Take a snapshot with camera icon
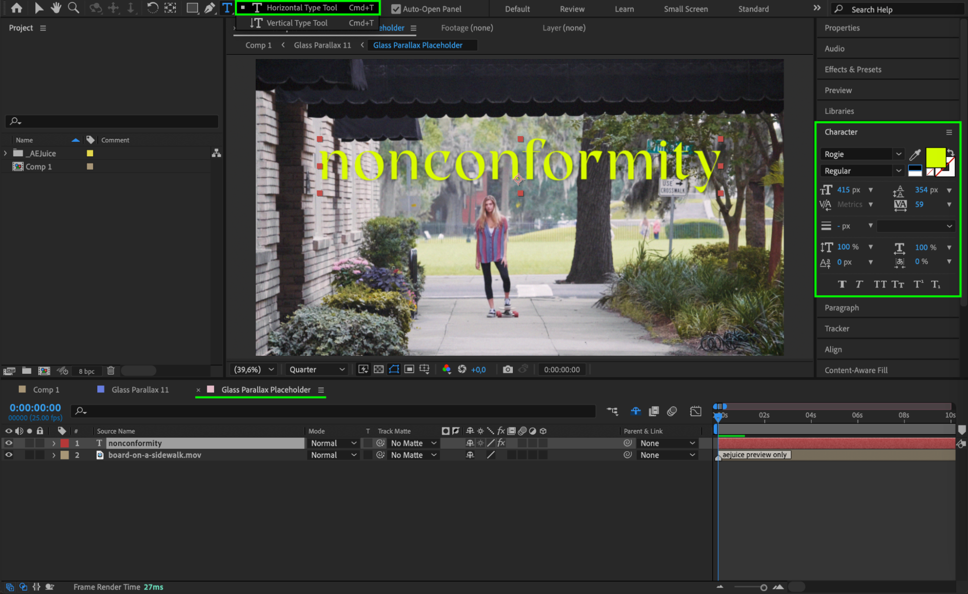The width and height of the screenshot is (968, 594). tap(507, 369)
